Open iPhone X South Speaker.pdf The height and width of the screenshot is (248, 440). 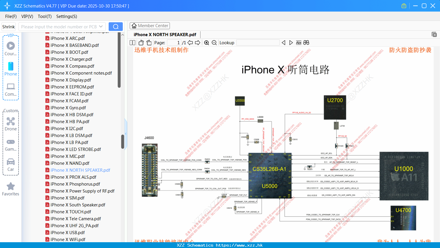78,205
